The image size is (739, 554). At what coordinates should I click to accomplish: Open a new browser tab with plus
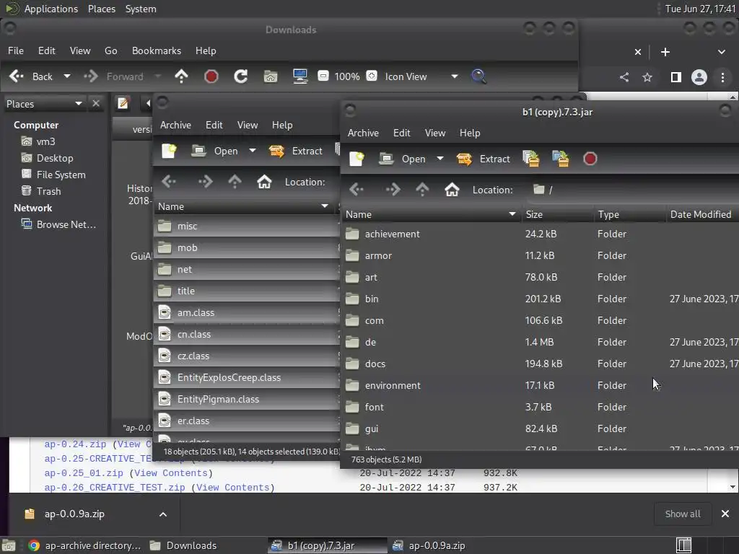click(x=665, y=52)
